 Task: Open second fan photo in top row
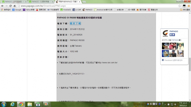[173, 46]
